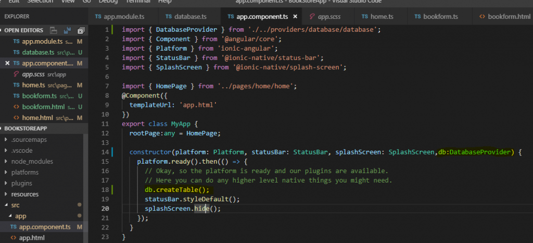Collapse the Open Editors section
This screenshot has width=533, height=243.
point(24,31)
